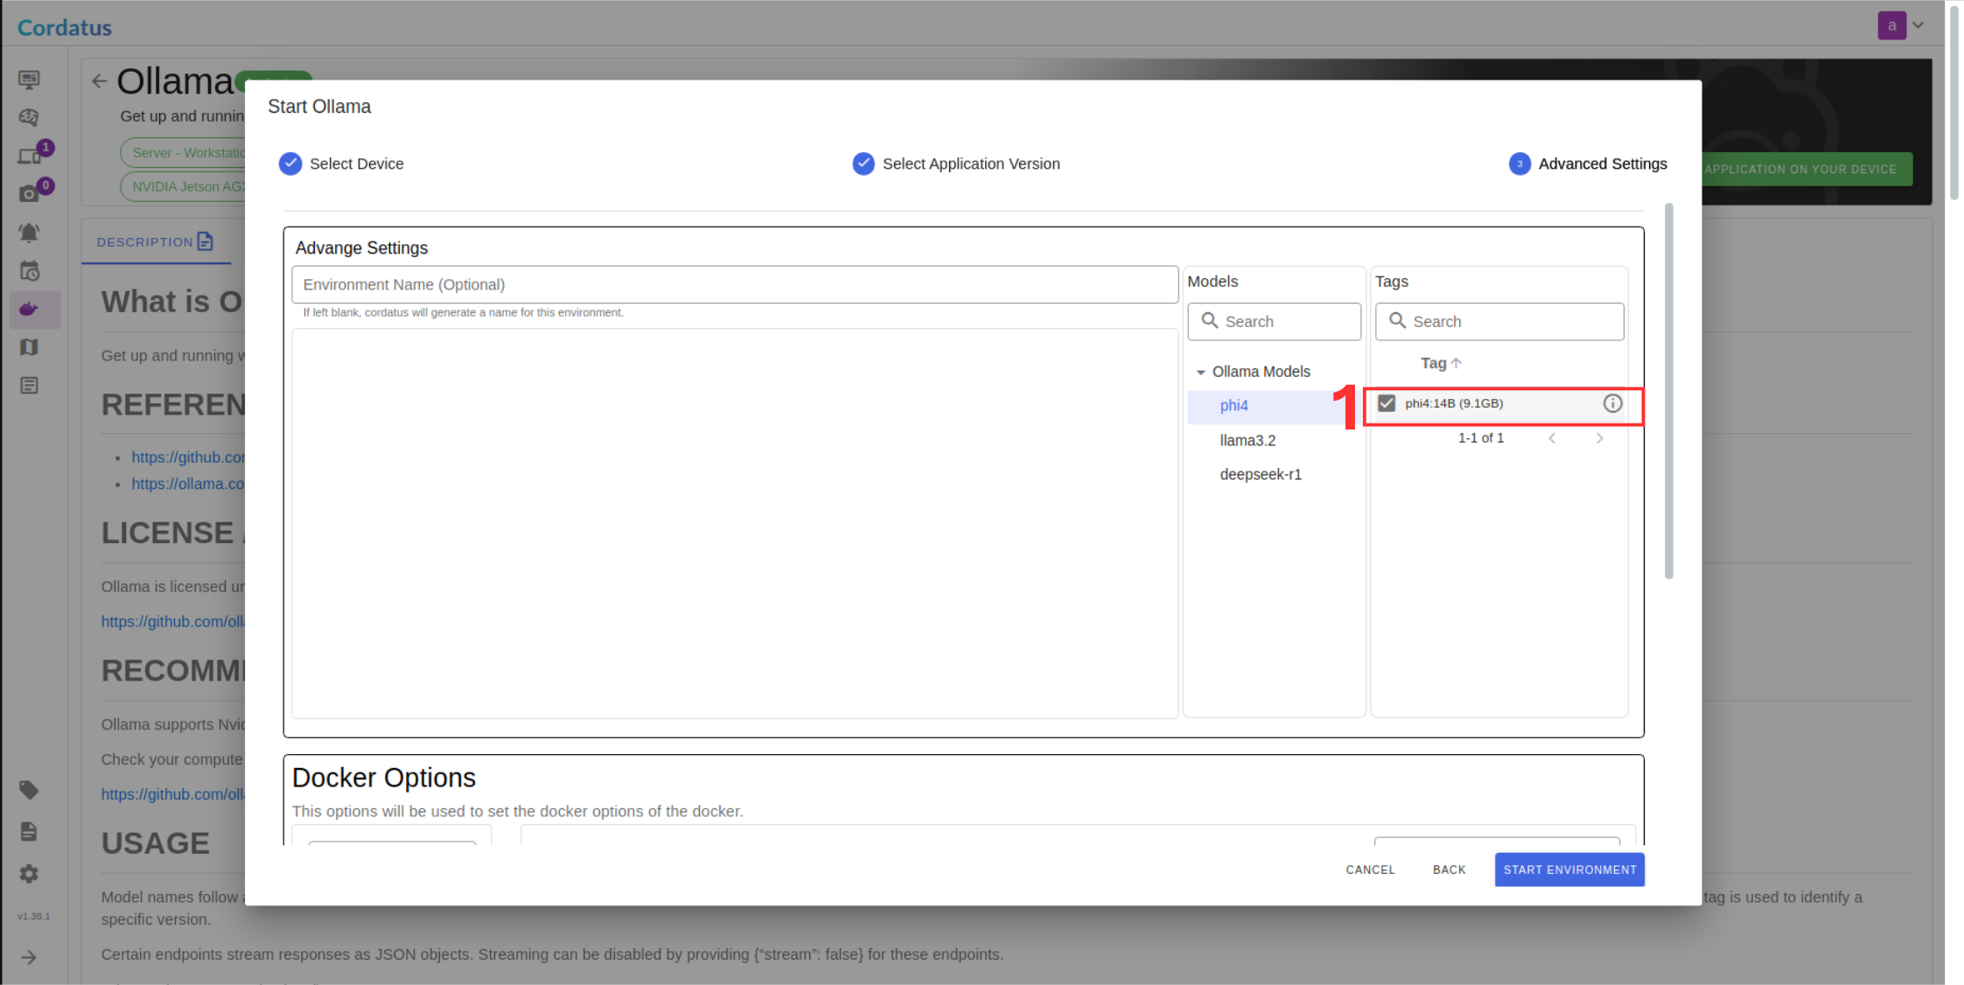Collapse the Ollama Models tree
Viewport: 1964px width, 985px height.
tap(1200, 373)
